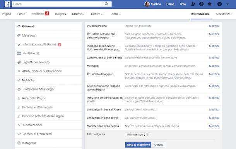Click the red 19 notifications badge
The image size is (236, 149).
47,13
